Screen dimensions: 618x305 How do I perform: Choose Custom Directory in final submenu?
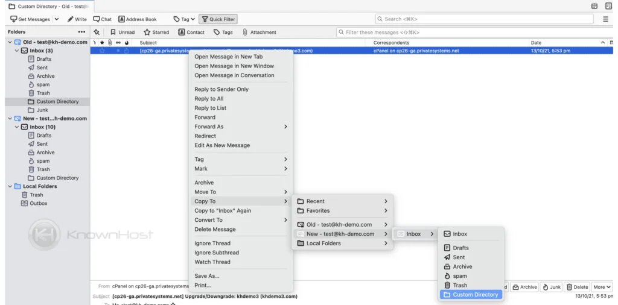coord(471,295)
